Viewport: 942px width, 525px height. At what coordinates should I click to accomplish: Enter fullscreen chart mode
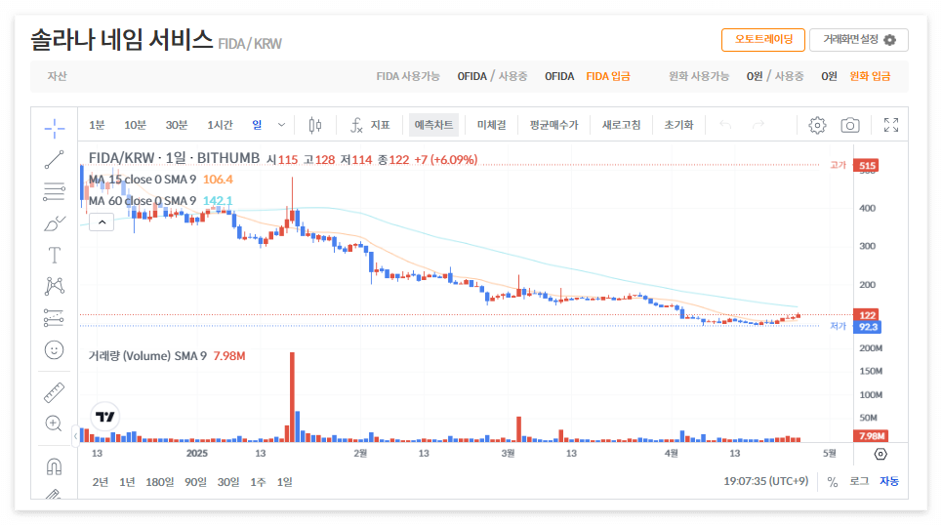pyautogui.click(x=891, y=125)
